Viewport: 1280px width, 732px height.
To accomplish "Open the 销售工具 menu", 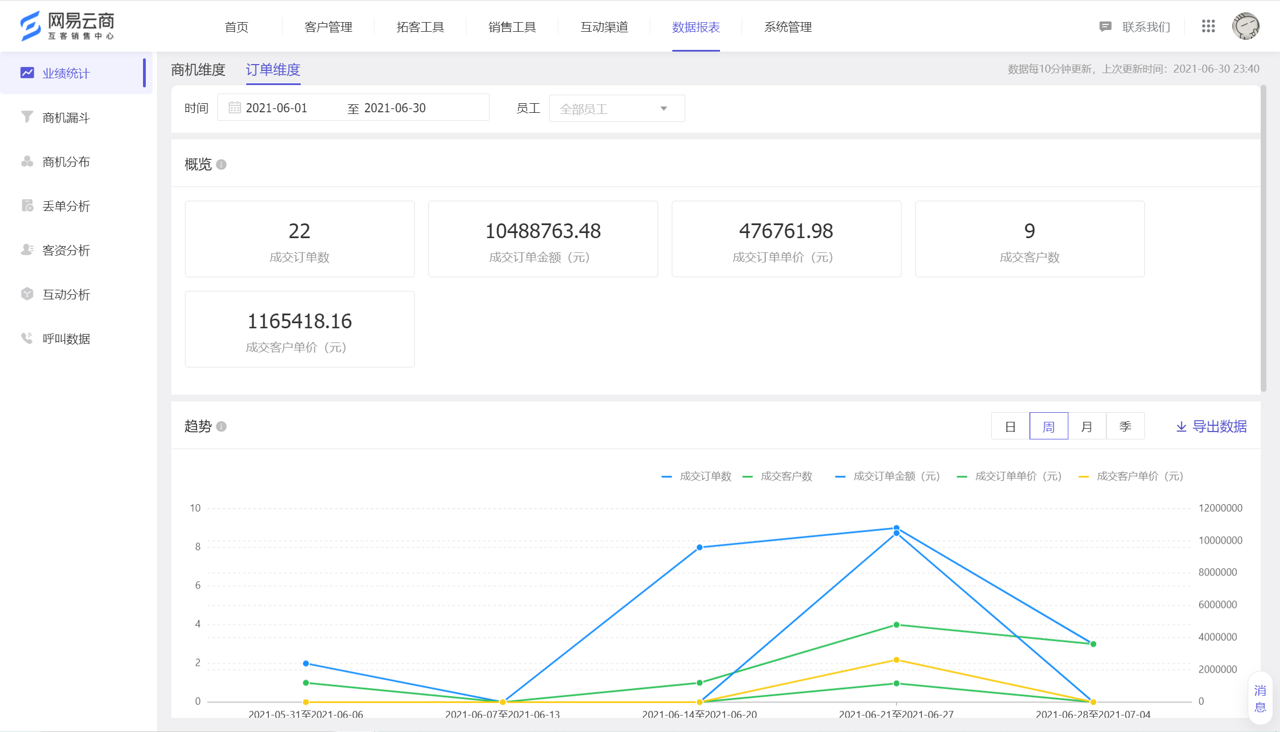I will coord(512,27).
